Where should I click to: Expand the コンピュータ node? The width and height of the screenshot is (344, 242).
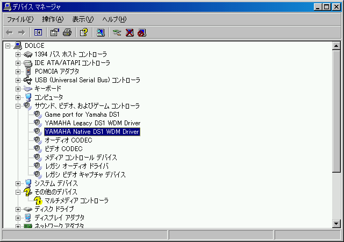(18, 97)
